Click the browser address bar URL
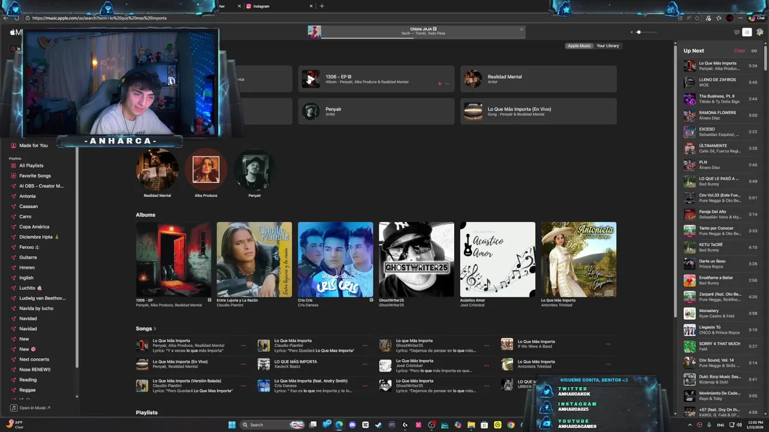 tap(99, 18)
